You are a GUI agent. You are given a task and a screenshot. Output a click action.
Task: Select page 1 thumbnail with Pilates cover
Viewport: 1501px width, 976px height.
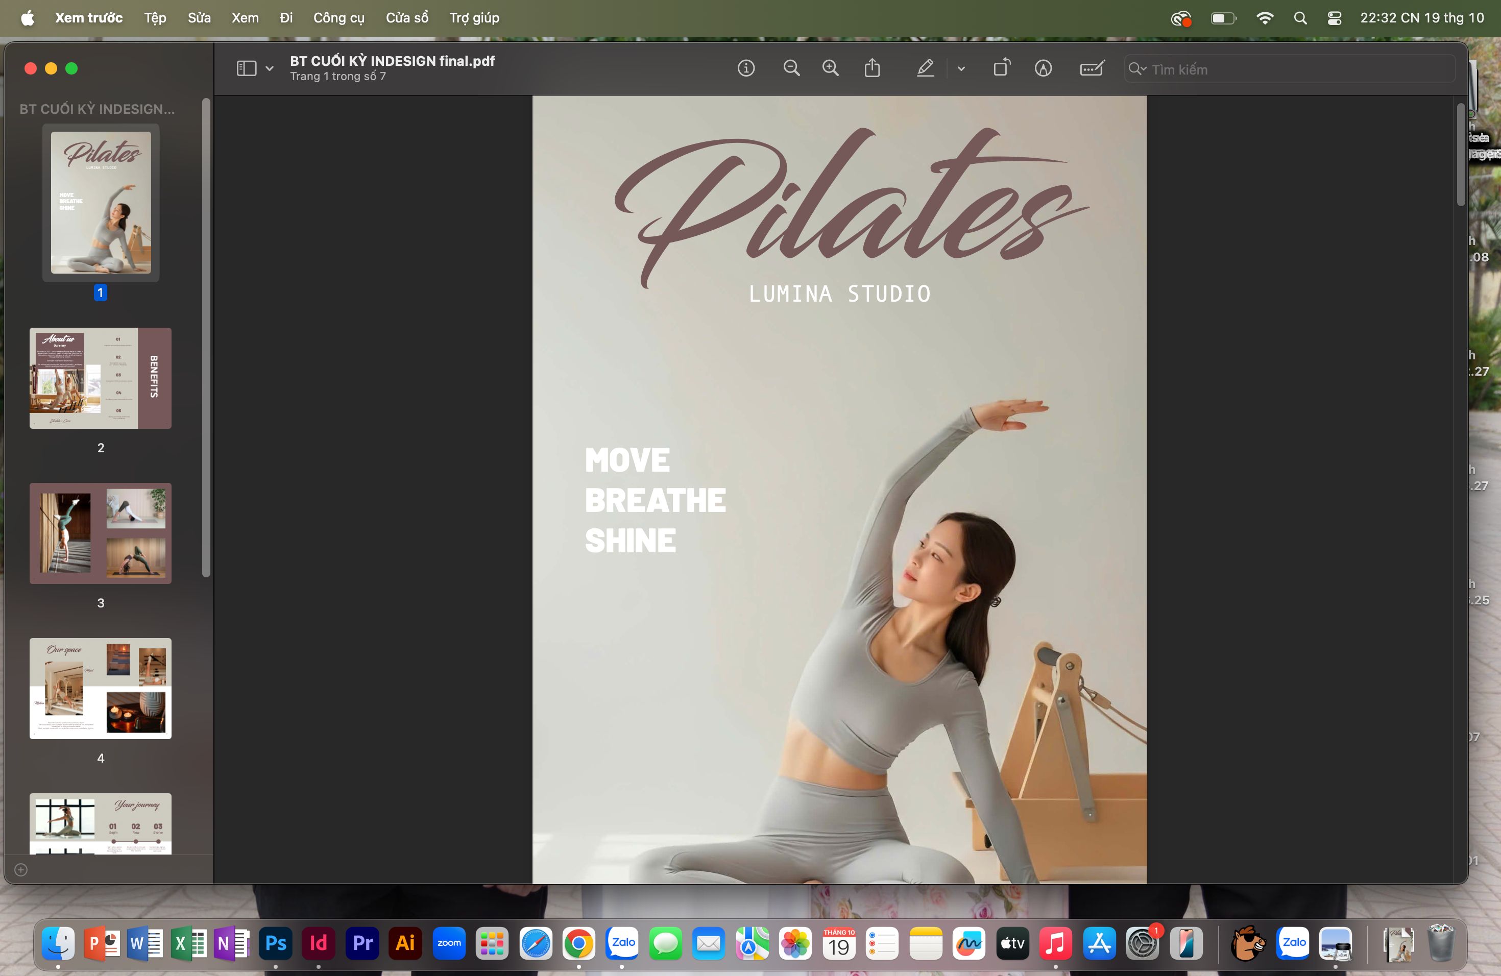click(x=101, y=202)
